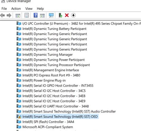Image resolution: width=141 pixels, height=131 pixels.
Task: Select Intel Power Engine Plug-in
Action: (x=44, y=80)
